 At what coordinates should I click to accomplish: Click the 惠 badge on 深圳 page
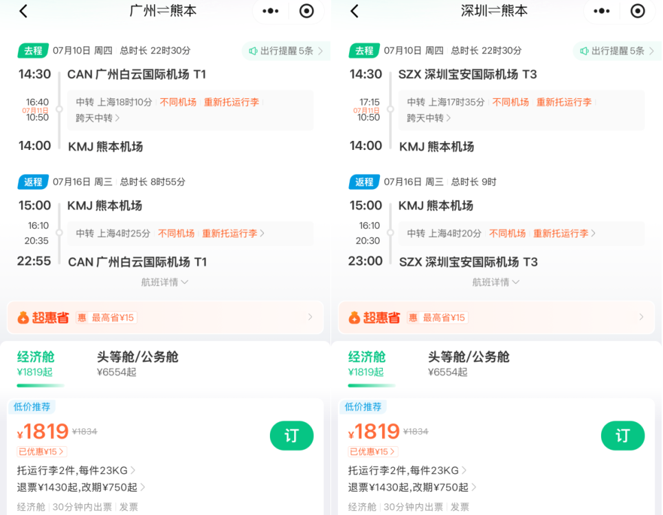click(413, 318)
